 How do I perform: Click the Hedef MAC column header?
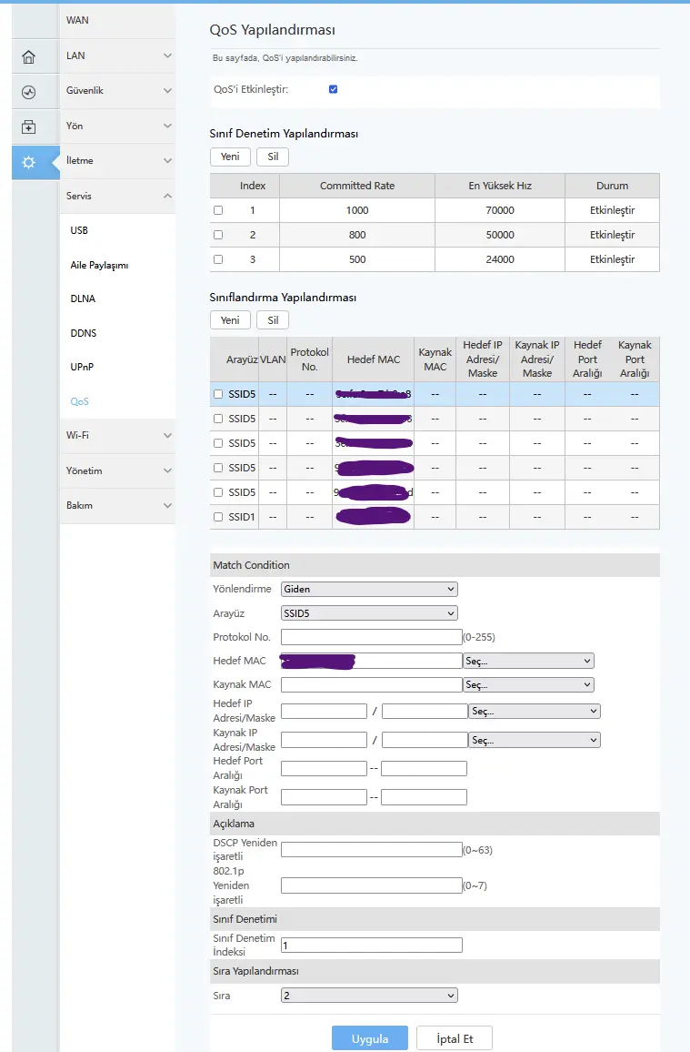373,359
